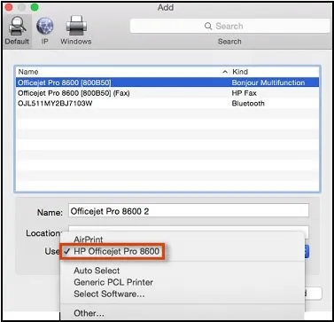334x322 pixels.
Task: Click the Add window close button
Action: 9,7
